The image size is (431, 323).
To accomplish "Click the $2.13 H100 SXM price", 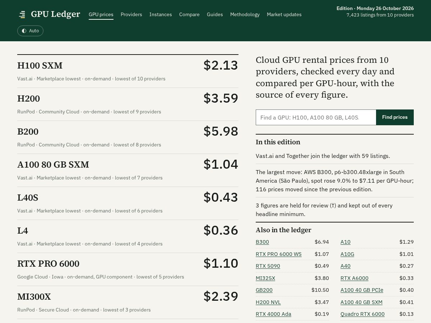I will tap(221, 65).
